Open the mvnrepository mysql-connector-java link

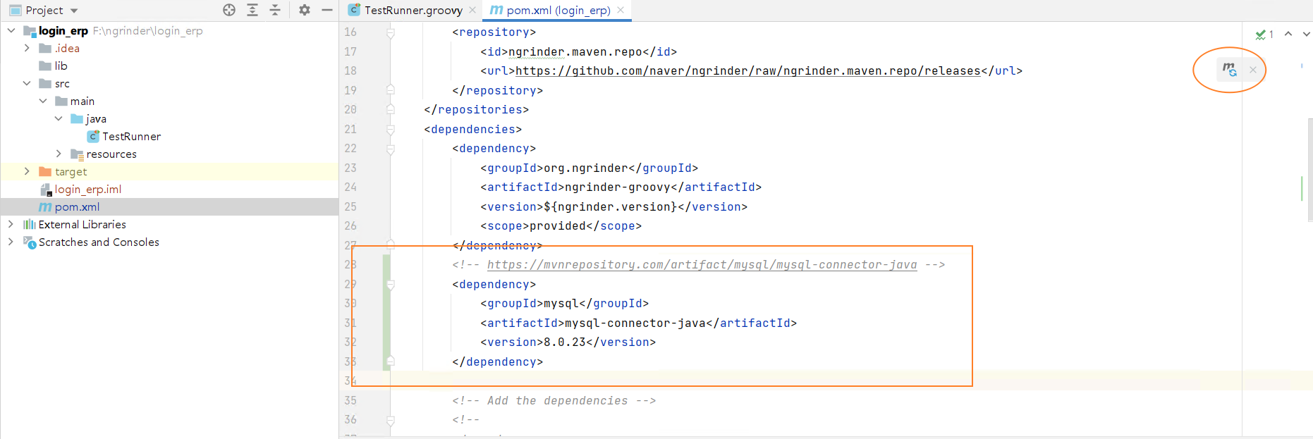(702, 265)
